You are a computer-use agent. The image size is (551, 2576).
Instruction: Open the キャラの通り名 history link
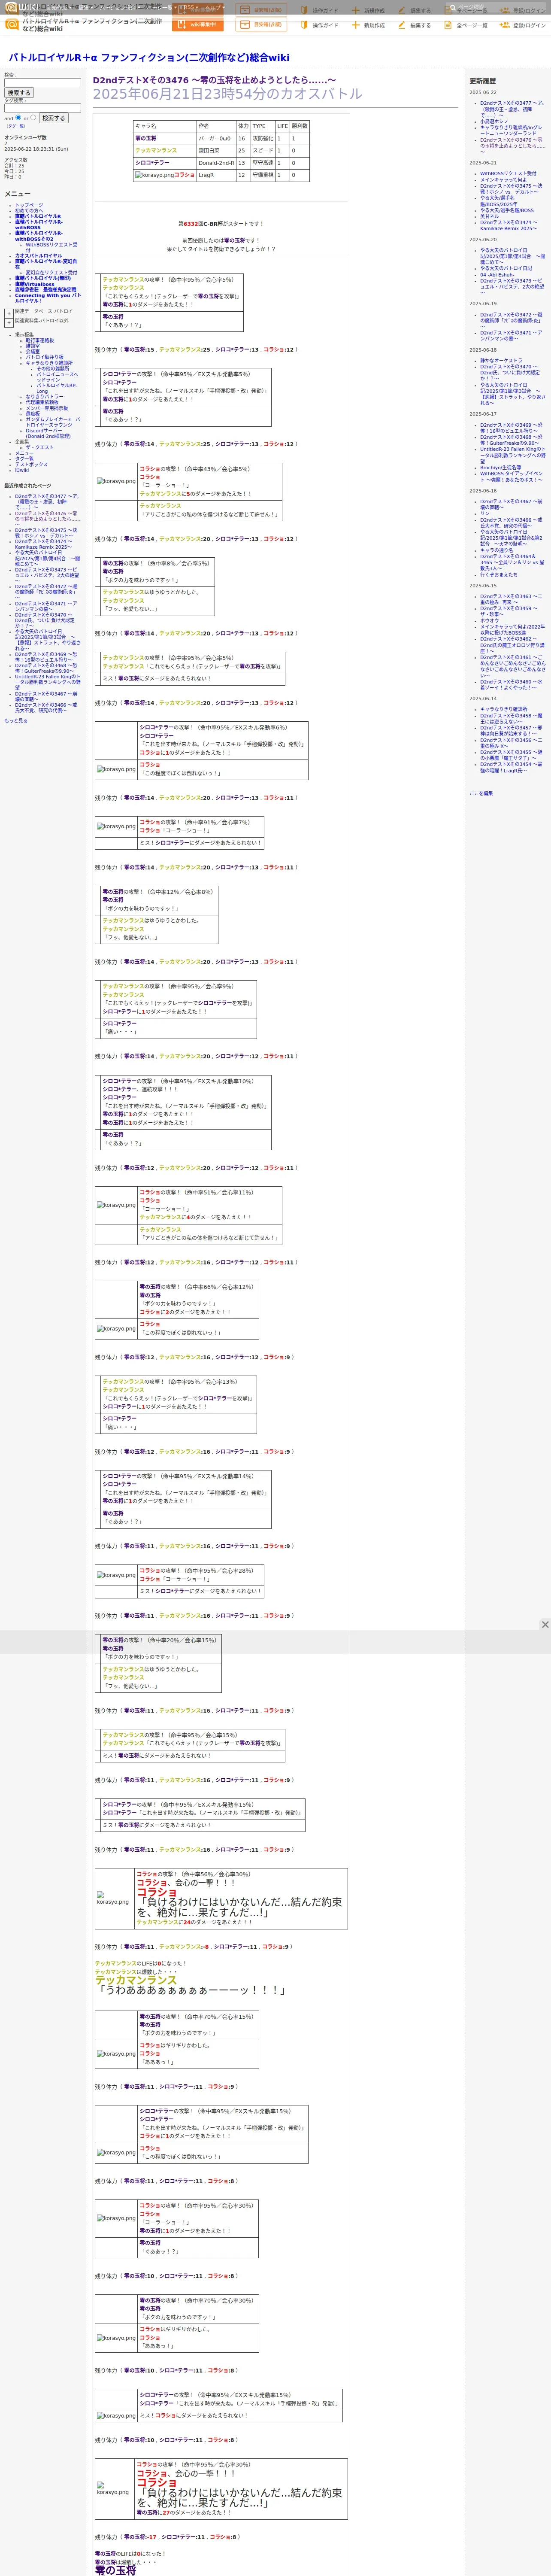(496, 550)
